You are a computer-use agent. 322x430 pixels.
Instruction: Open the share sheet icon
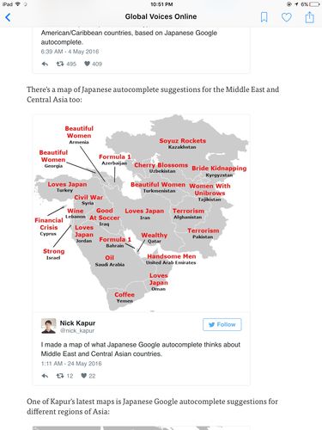click(309, 17)
